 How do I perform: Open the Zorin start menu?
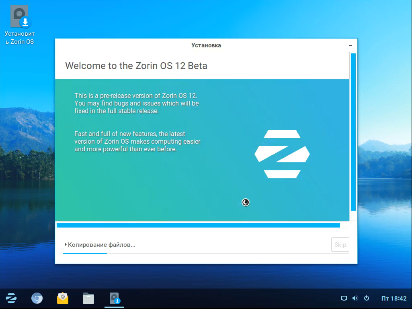pos(11,298)
